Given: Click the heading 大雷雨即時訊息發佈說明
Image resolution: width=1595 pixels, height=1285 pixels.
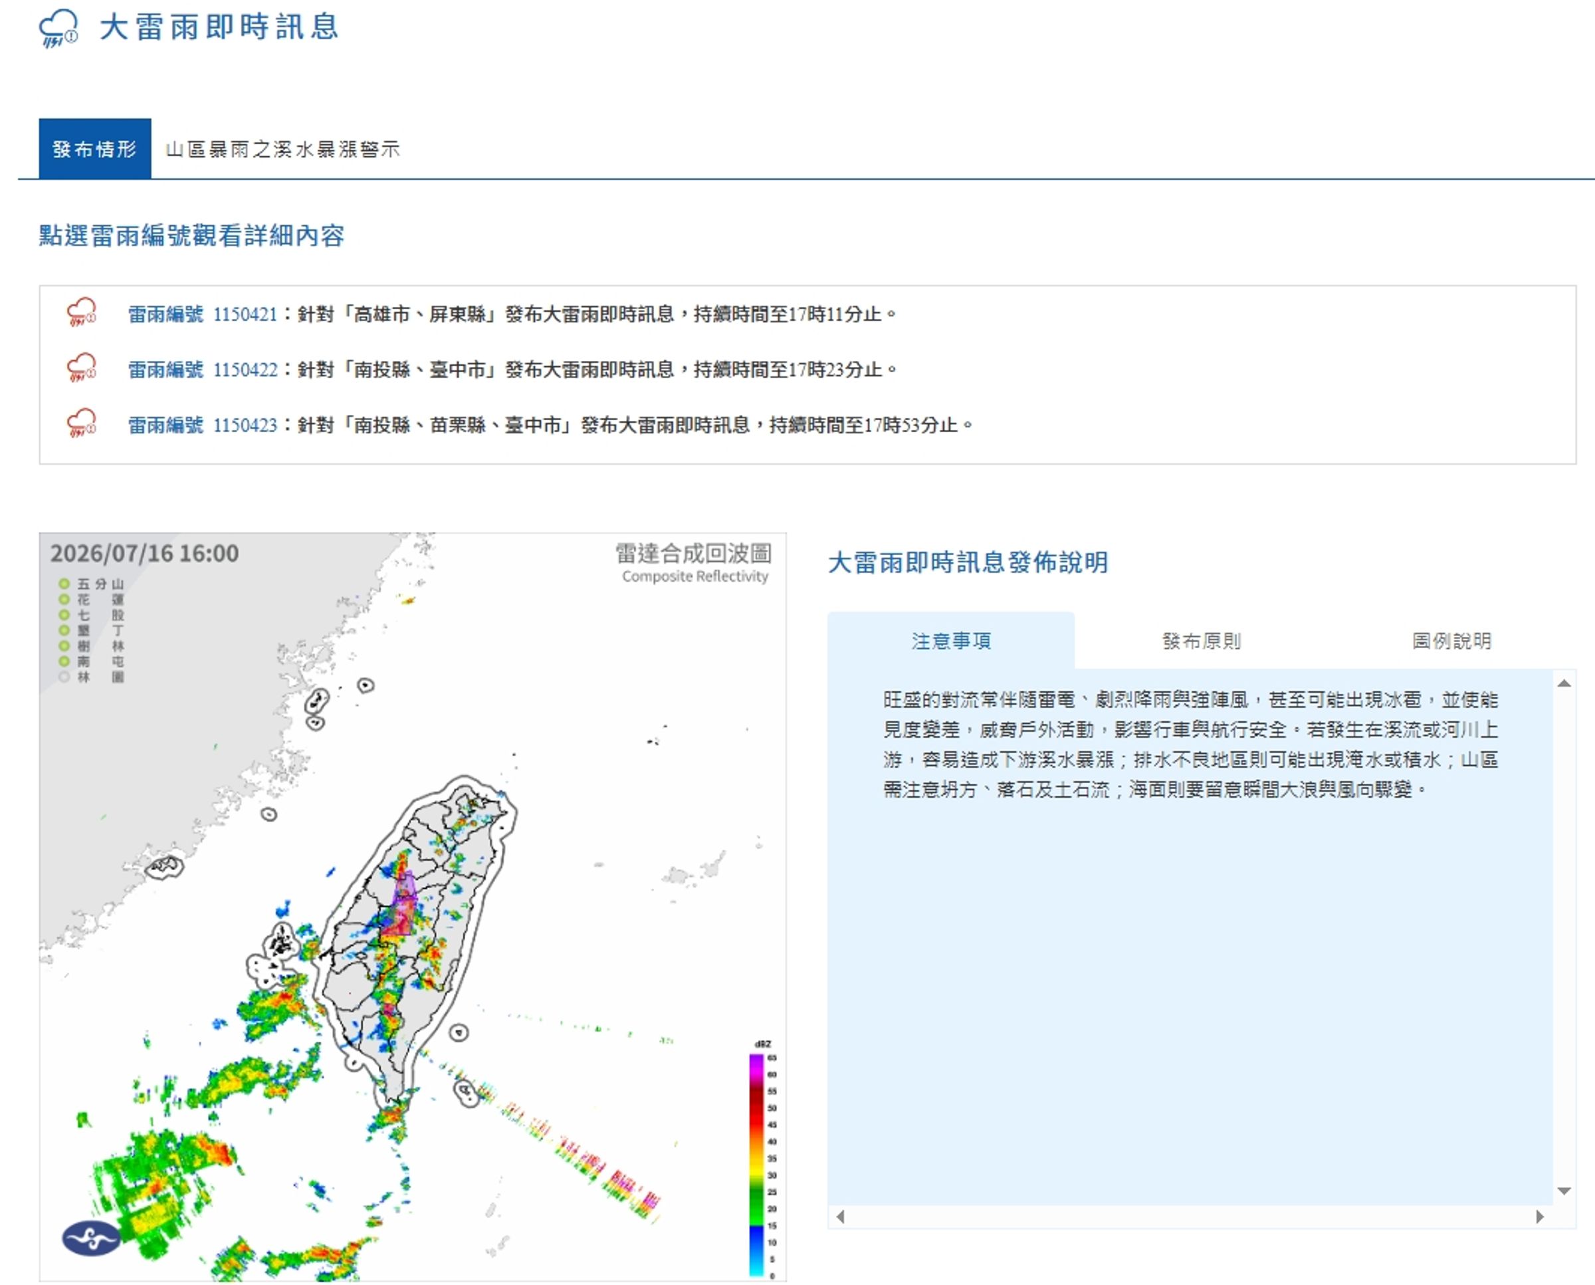Looking at the screenshot, I should point(968,562).
